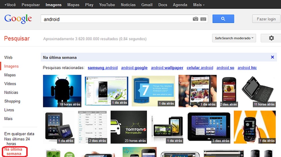The height and width of the screenshot is (157, 281).
Task: Select Vídeos in the left sidebar
Action: pyautogui.click(x=10, y=84)
